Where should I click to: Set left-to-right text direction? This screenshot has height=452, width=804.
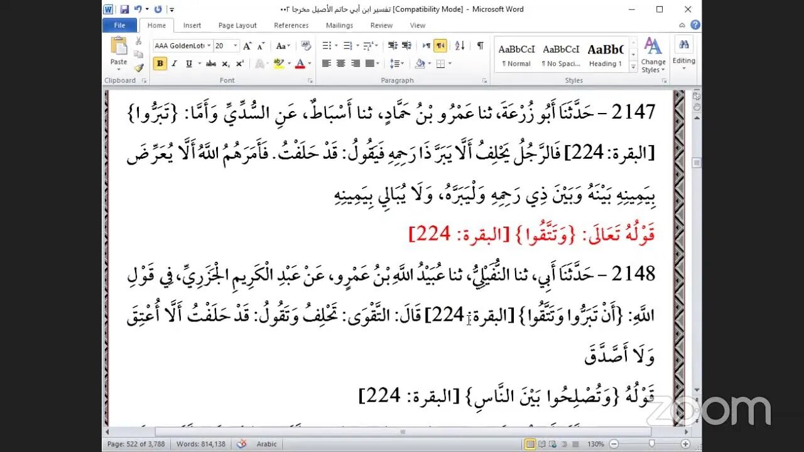tap(426, 46)
